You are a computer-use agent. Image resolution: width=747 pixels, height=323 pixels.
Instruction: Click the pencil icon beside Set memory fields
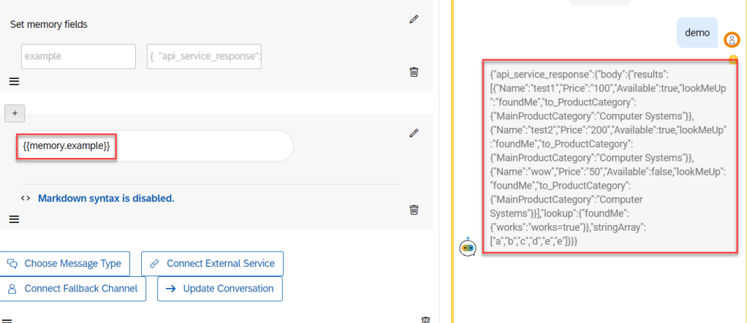414,20
